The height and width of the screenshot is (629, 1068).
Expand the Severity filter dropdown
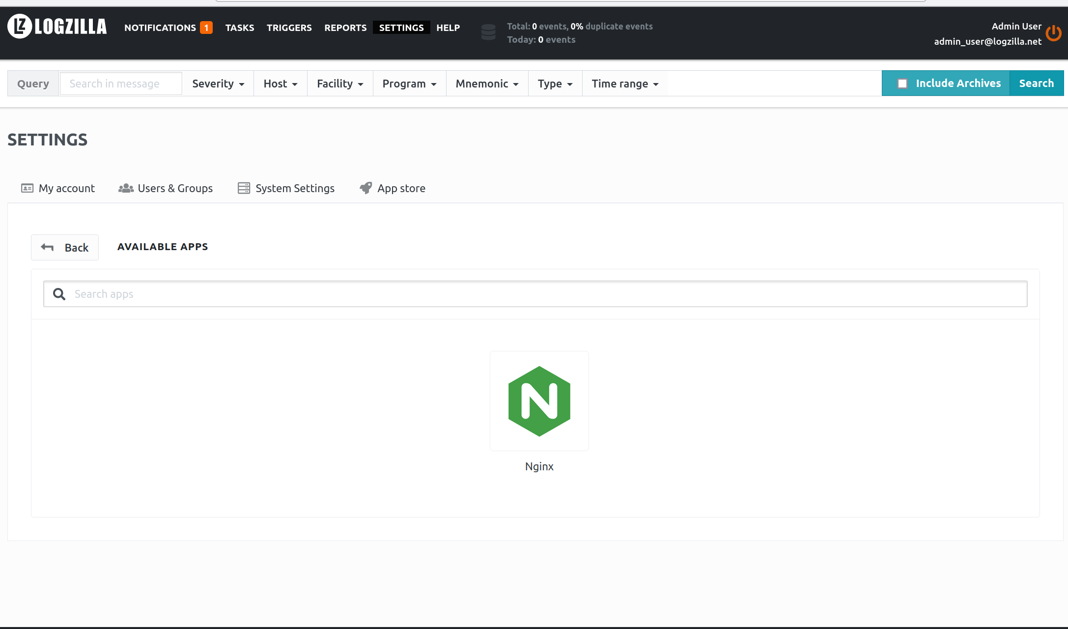coord(218,84)
